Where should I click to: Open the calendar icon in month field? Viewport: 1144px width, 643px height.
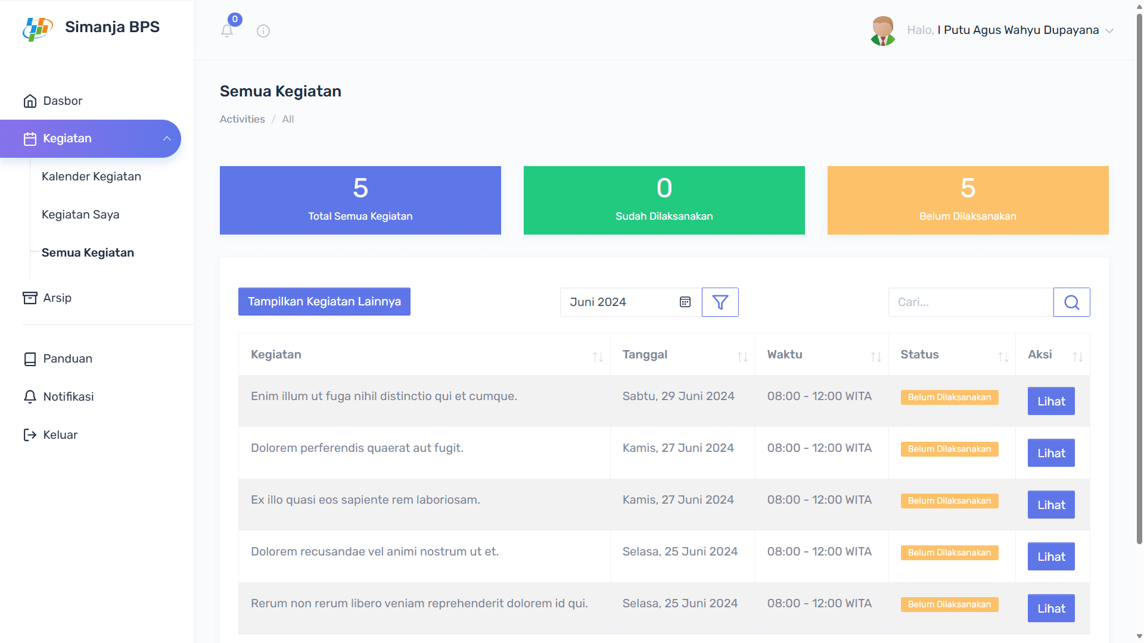[685, 302]
